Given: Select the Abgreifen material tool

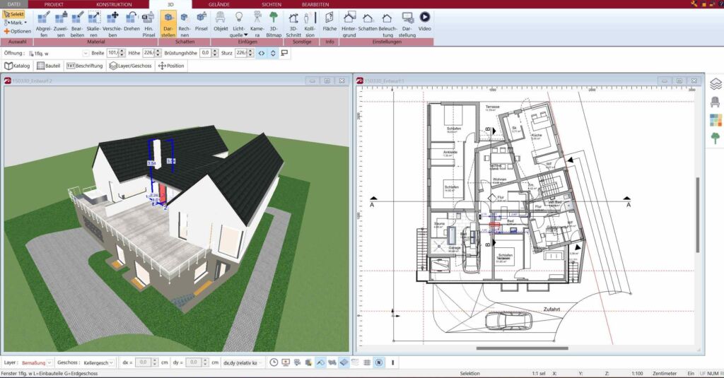Looking at the screenshot, I should pyautogui.click(x=44, y=24).
